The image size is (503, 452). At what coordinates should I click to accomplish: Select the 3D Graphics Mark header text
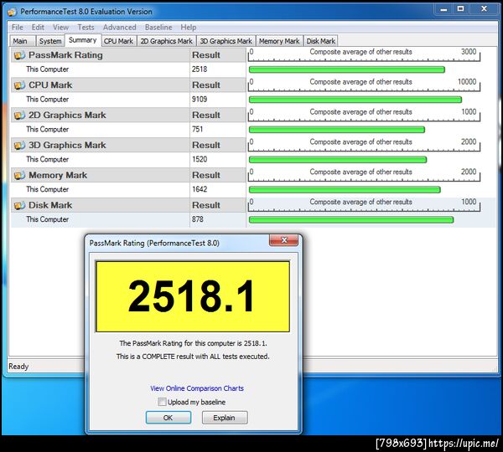[67, 145]
